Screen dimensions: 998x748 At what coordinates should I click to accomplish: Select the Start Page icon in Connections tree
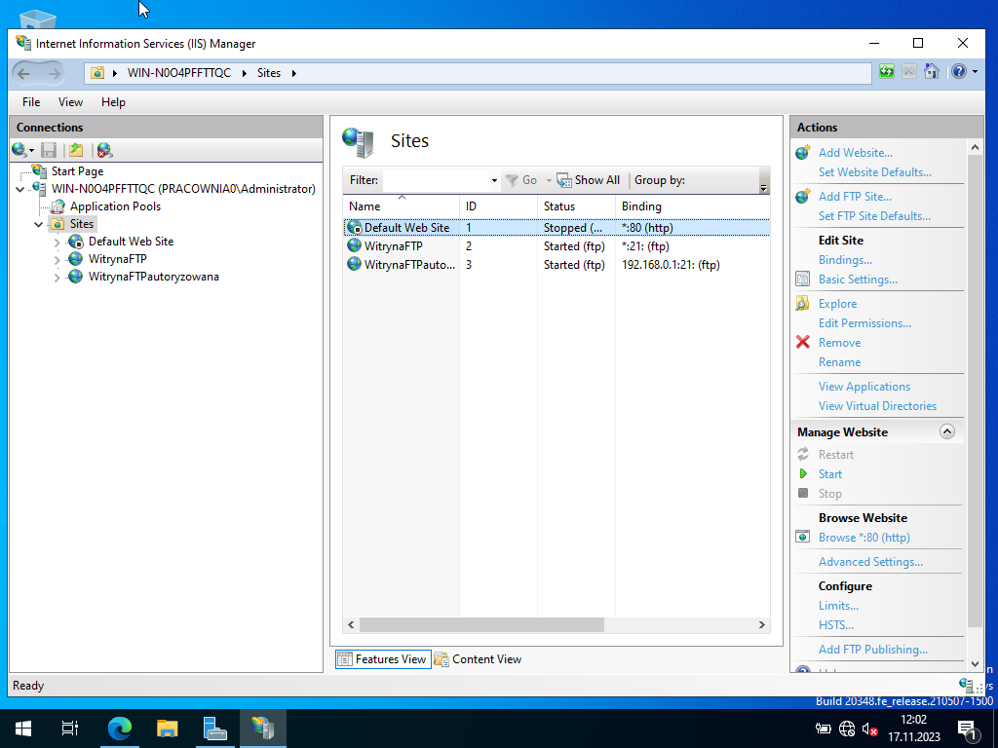click(39, 171)
